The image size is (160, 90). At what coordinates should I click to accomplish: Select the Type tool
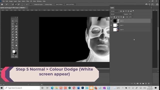coord(13,43)
